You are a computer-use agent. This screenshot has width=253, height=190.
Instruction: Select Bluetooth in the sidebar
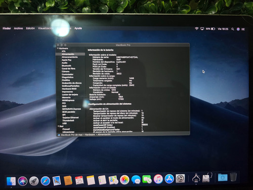pos(66,66)
